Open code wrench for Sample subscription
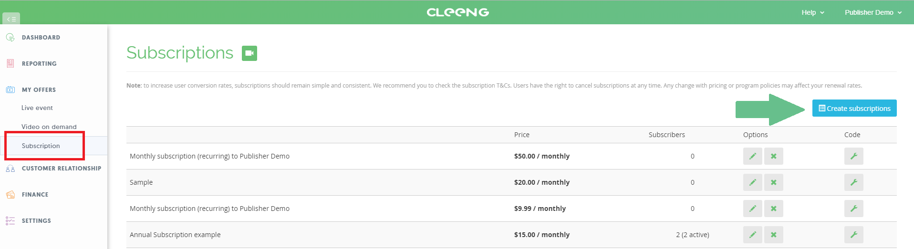The width and height of the screenshot is (914, 249). pos(854,182)
